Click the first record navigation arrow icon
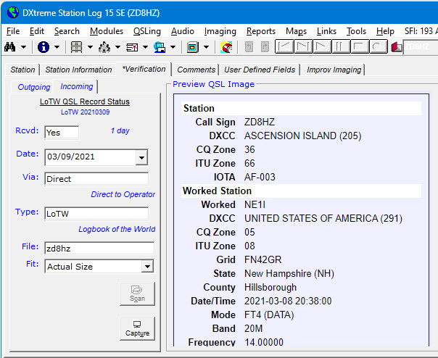Image resolution: width=438 pixels, height=358 pixels. [x=286, y=47]
